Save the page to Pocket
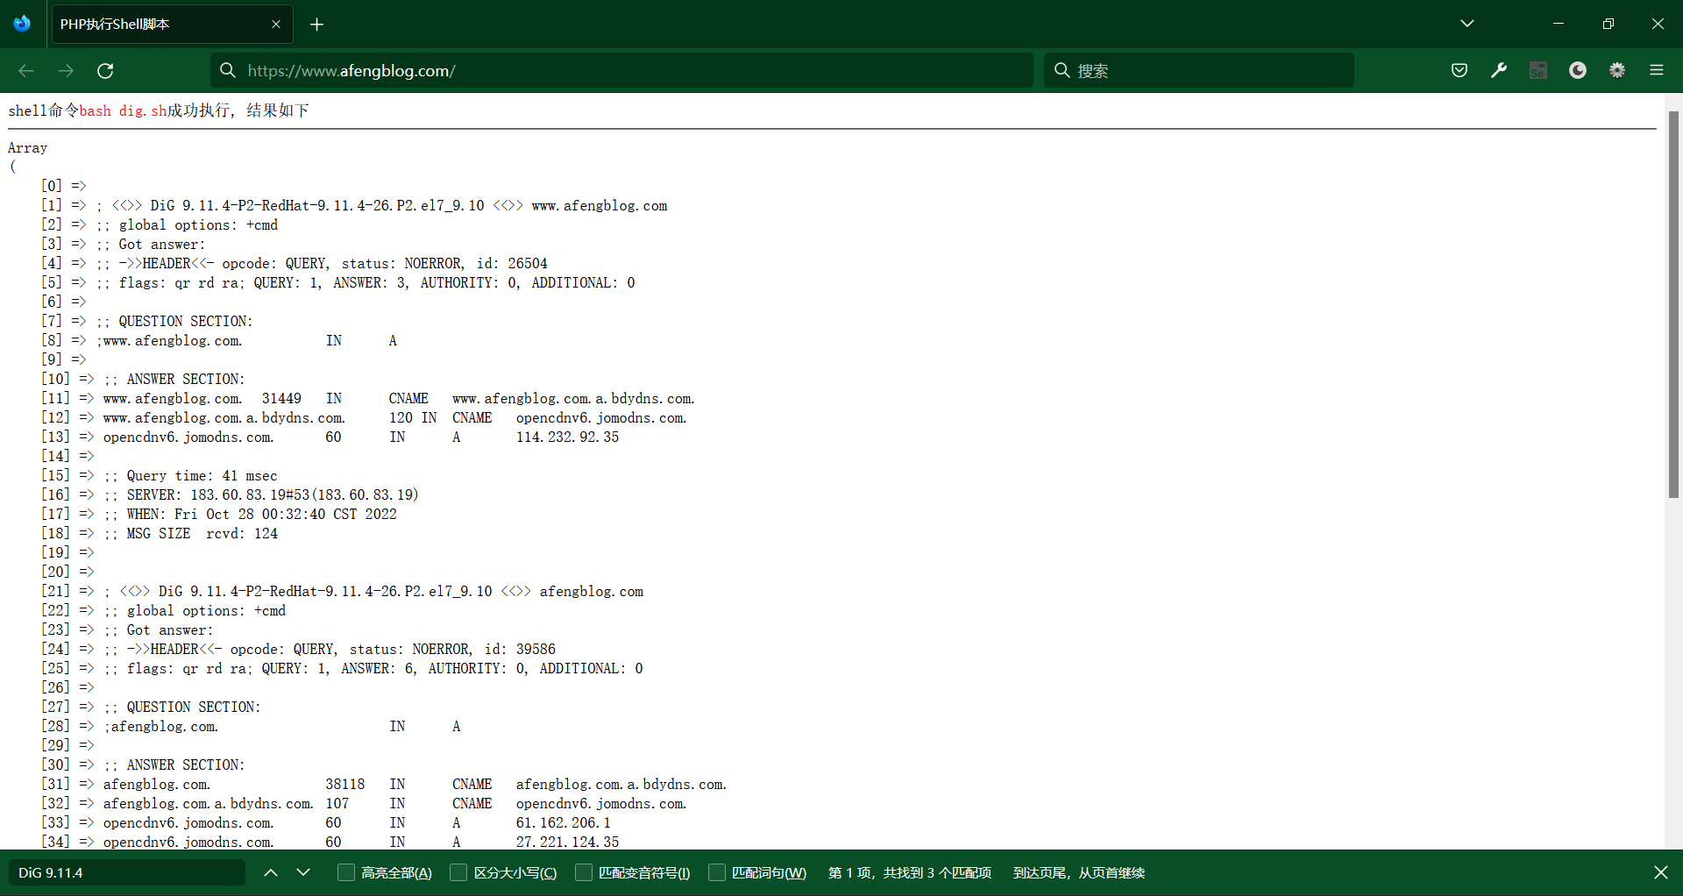 [x=1459, y=70]
